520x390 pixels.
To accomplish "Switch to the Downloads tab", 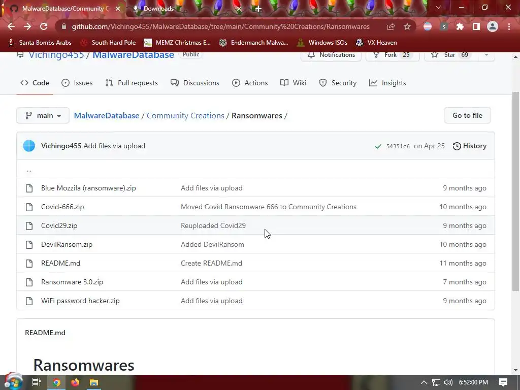I will (187, 9).
